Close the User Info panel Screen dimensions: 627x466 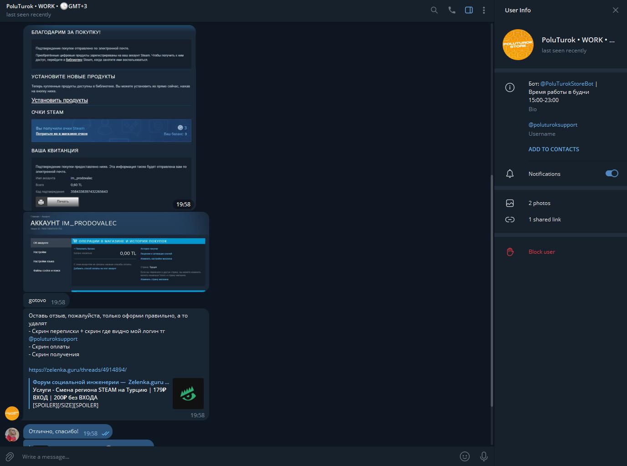615,10
